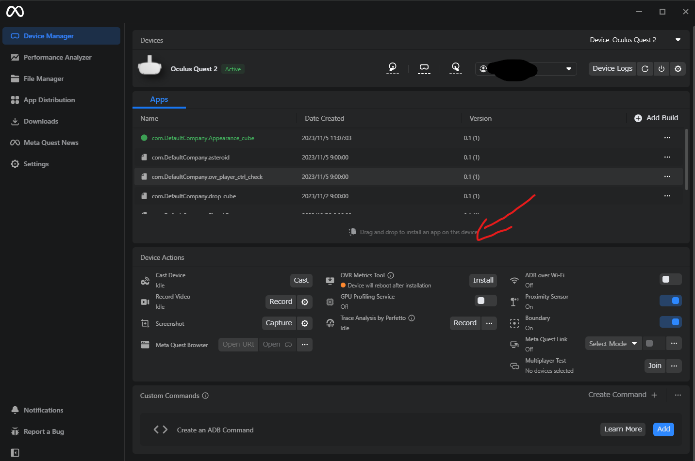Click OVR Metrics Tool info icon

pyautogui.click(x=391, y=275)
